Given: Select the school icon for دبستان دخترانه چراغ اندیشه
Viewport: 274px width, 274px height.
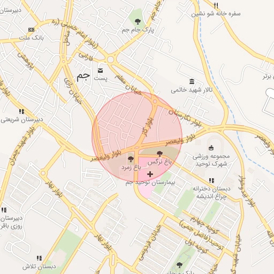Looking at the screenshot, I should click(x=211, y=180).
